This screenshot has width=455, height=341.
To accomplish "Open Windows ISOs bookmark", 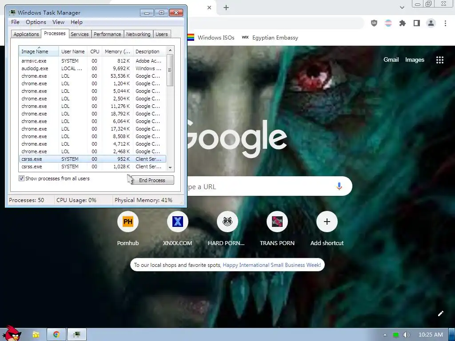I will tap(211, 37).
